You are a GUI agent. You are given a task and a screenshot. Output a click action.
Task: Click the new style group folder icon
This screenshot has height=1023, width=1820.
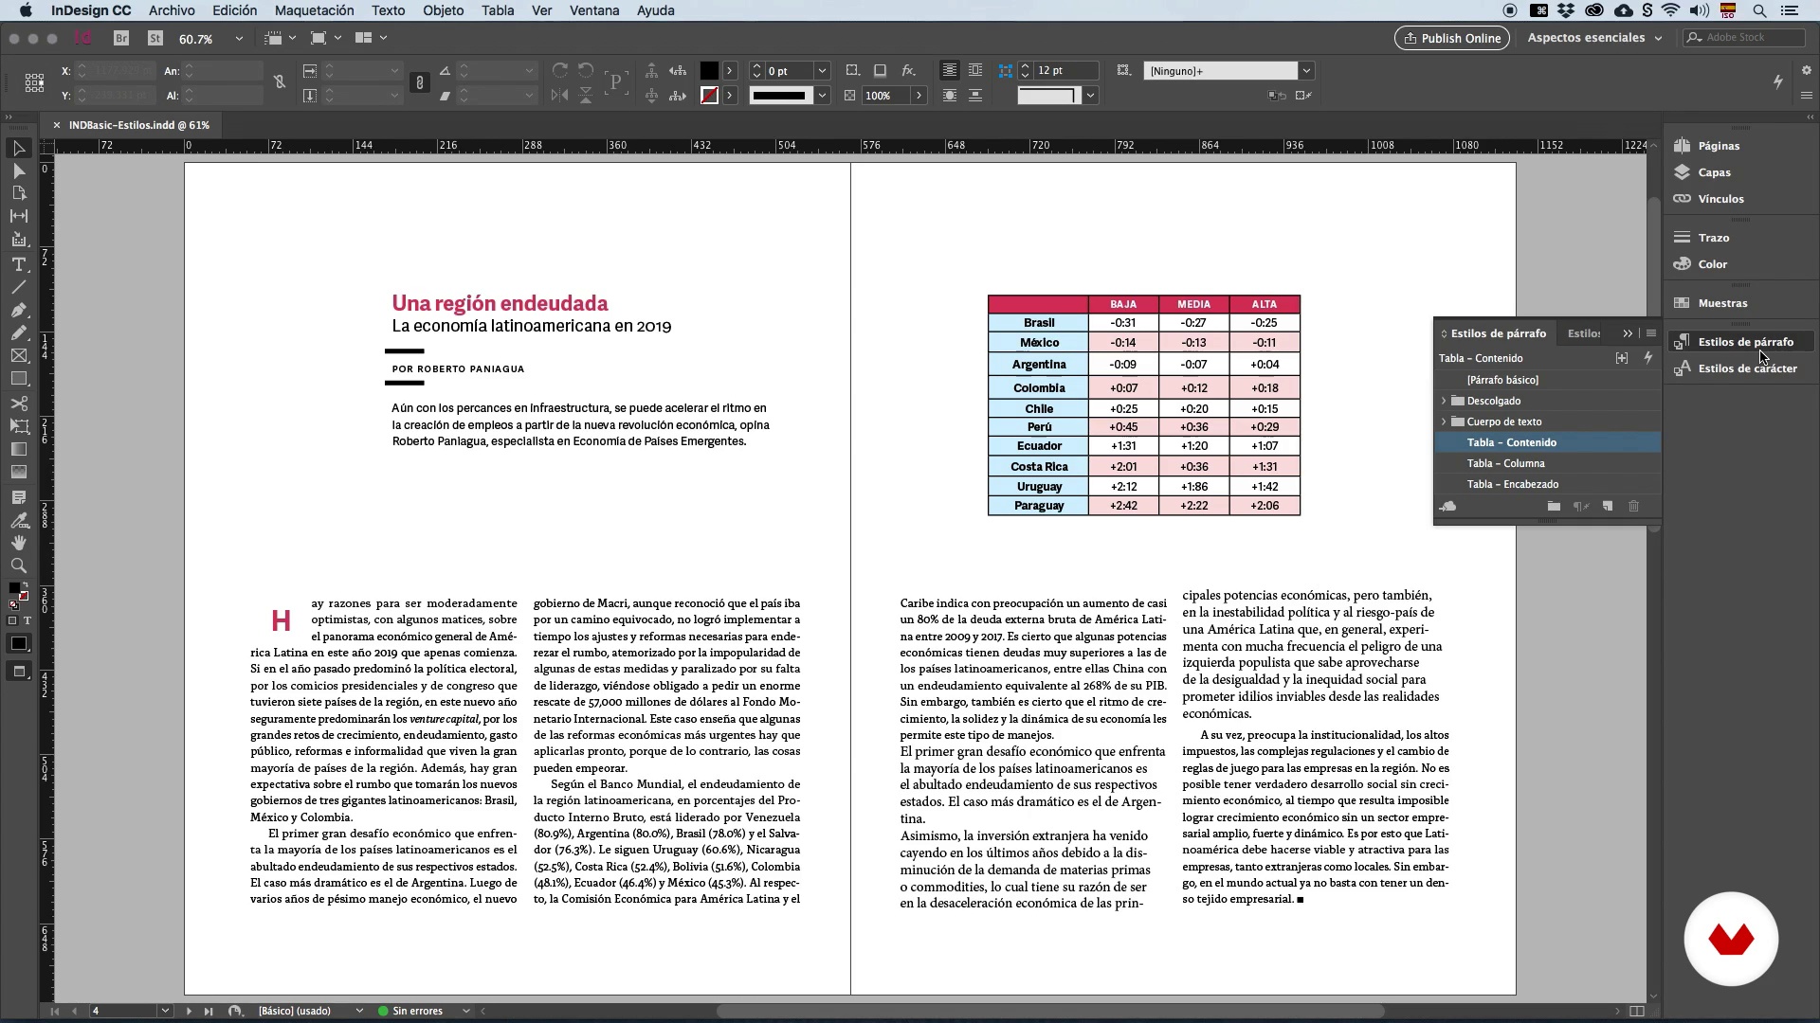click(x=1554, y=507)
